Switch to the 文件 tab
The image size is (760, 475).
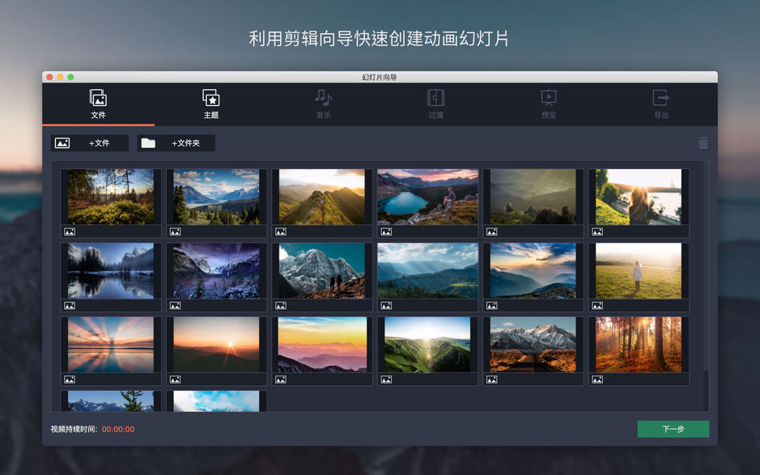(98, 105)
